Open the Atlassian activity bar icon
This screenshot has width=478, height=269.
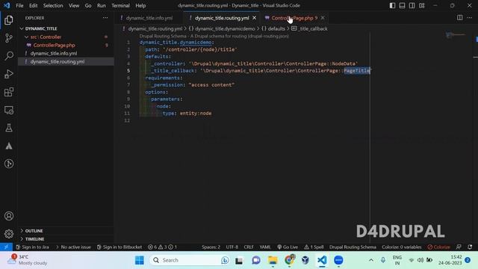(x=9, y=146)
